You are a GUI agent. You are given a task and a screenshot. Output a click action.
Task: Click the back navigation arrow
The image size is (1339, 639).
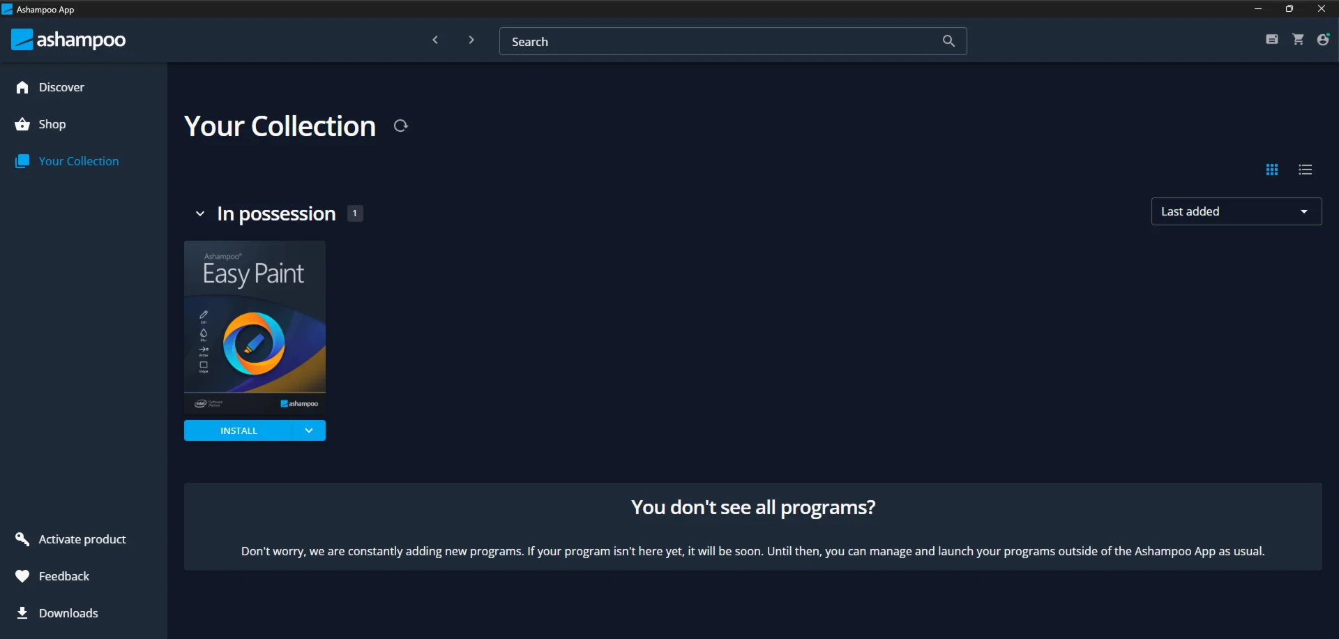(435, 40)
